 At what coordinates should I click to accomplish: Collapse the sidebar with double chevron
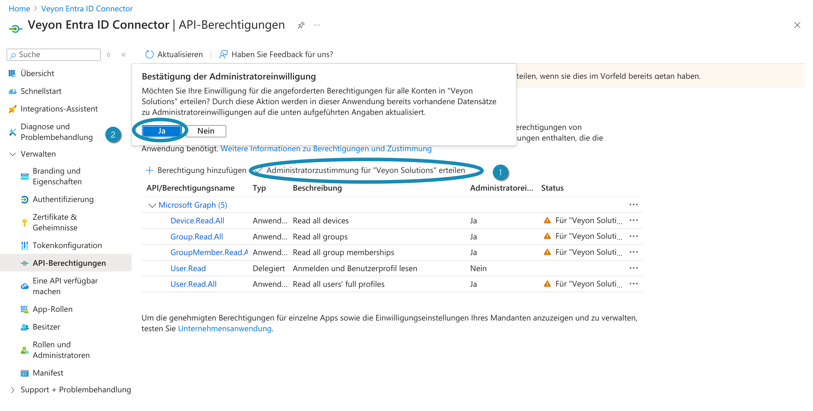(124, 55)
